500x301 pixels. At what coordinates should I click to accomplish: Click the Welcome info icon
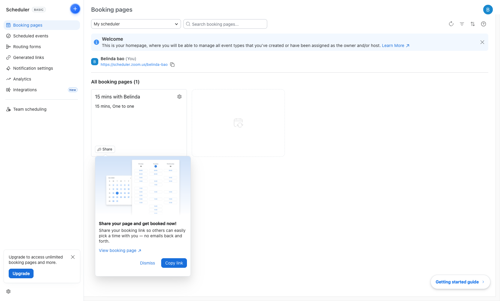(96, 42)
